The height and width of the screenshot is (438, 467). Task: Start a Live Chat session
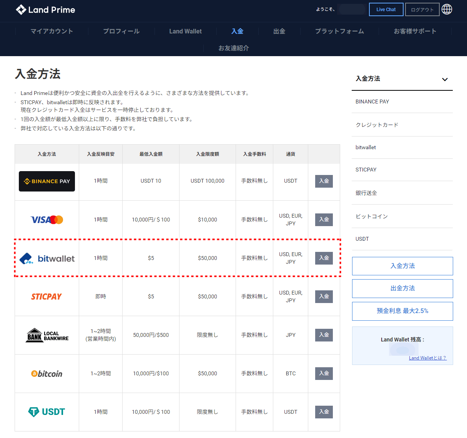(386, 10)
